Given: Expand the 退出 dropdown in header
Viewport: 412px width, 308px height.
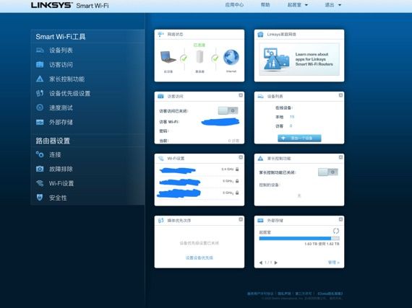Looking at the screenshot, I should [333, 5].
